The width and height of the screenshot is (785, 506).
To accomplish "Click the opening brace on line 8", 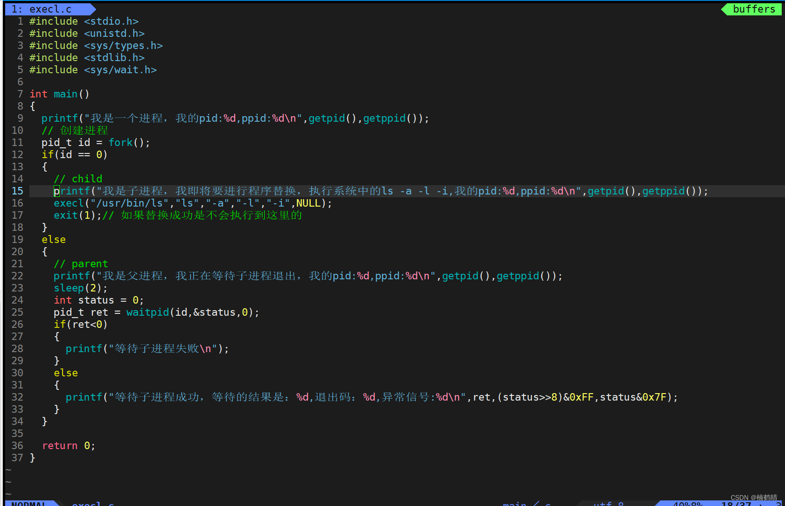I will coord(32,106).
